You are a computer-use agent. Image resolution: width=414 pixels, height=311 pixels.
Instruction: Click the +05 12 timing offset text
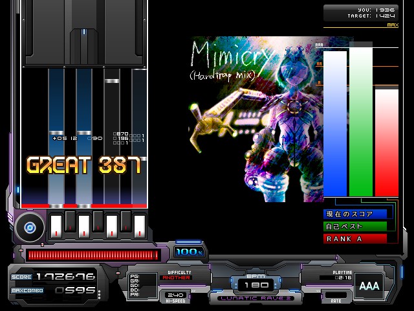65,138
